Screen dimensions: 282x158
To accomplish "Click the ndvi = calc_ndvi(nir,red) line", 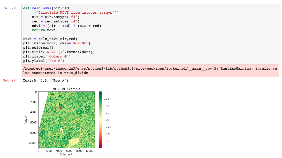I will coord(50,39).
